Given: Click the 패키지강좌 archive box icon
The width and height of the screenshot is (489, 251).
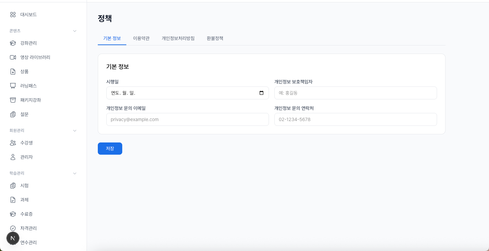Looking at the screenshot, I should click(13, 100).
